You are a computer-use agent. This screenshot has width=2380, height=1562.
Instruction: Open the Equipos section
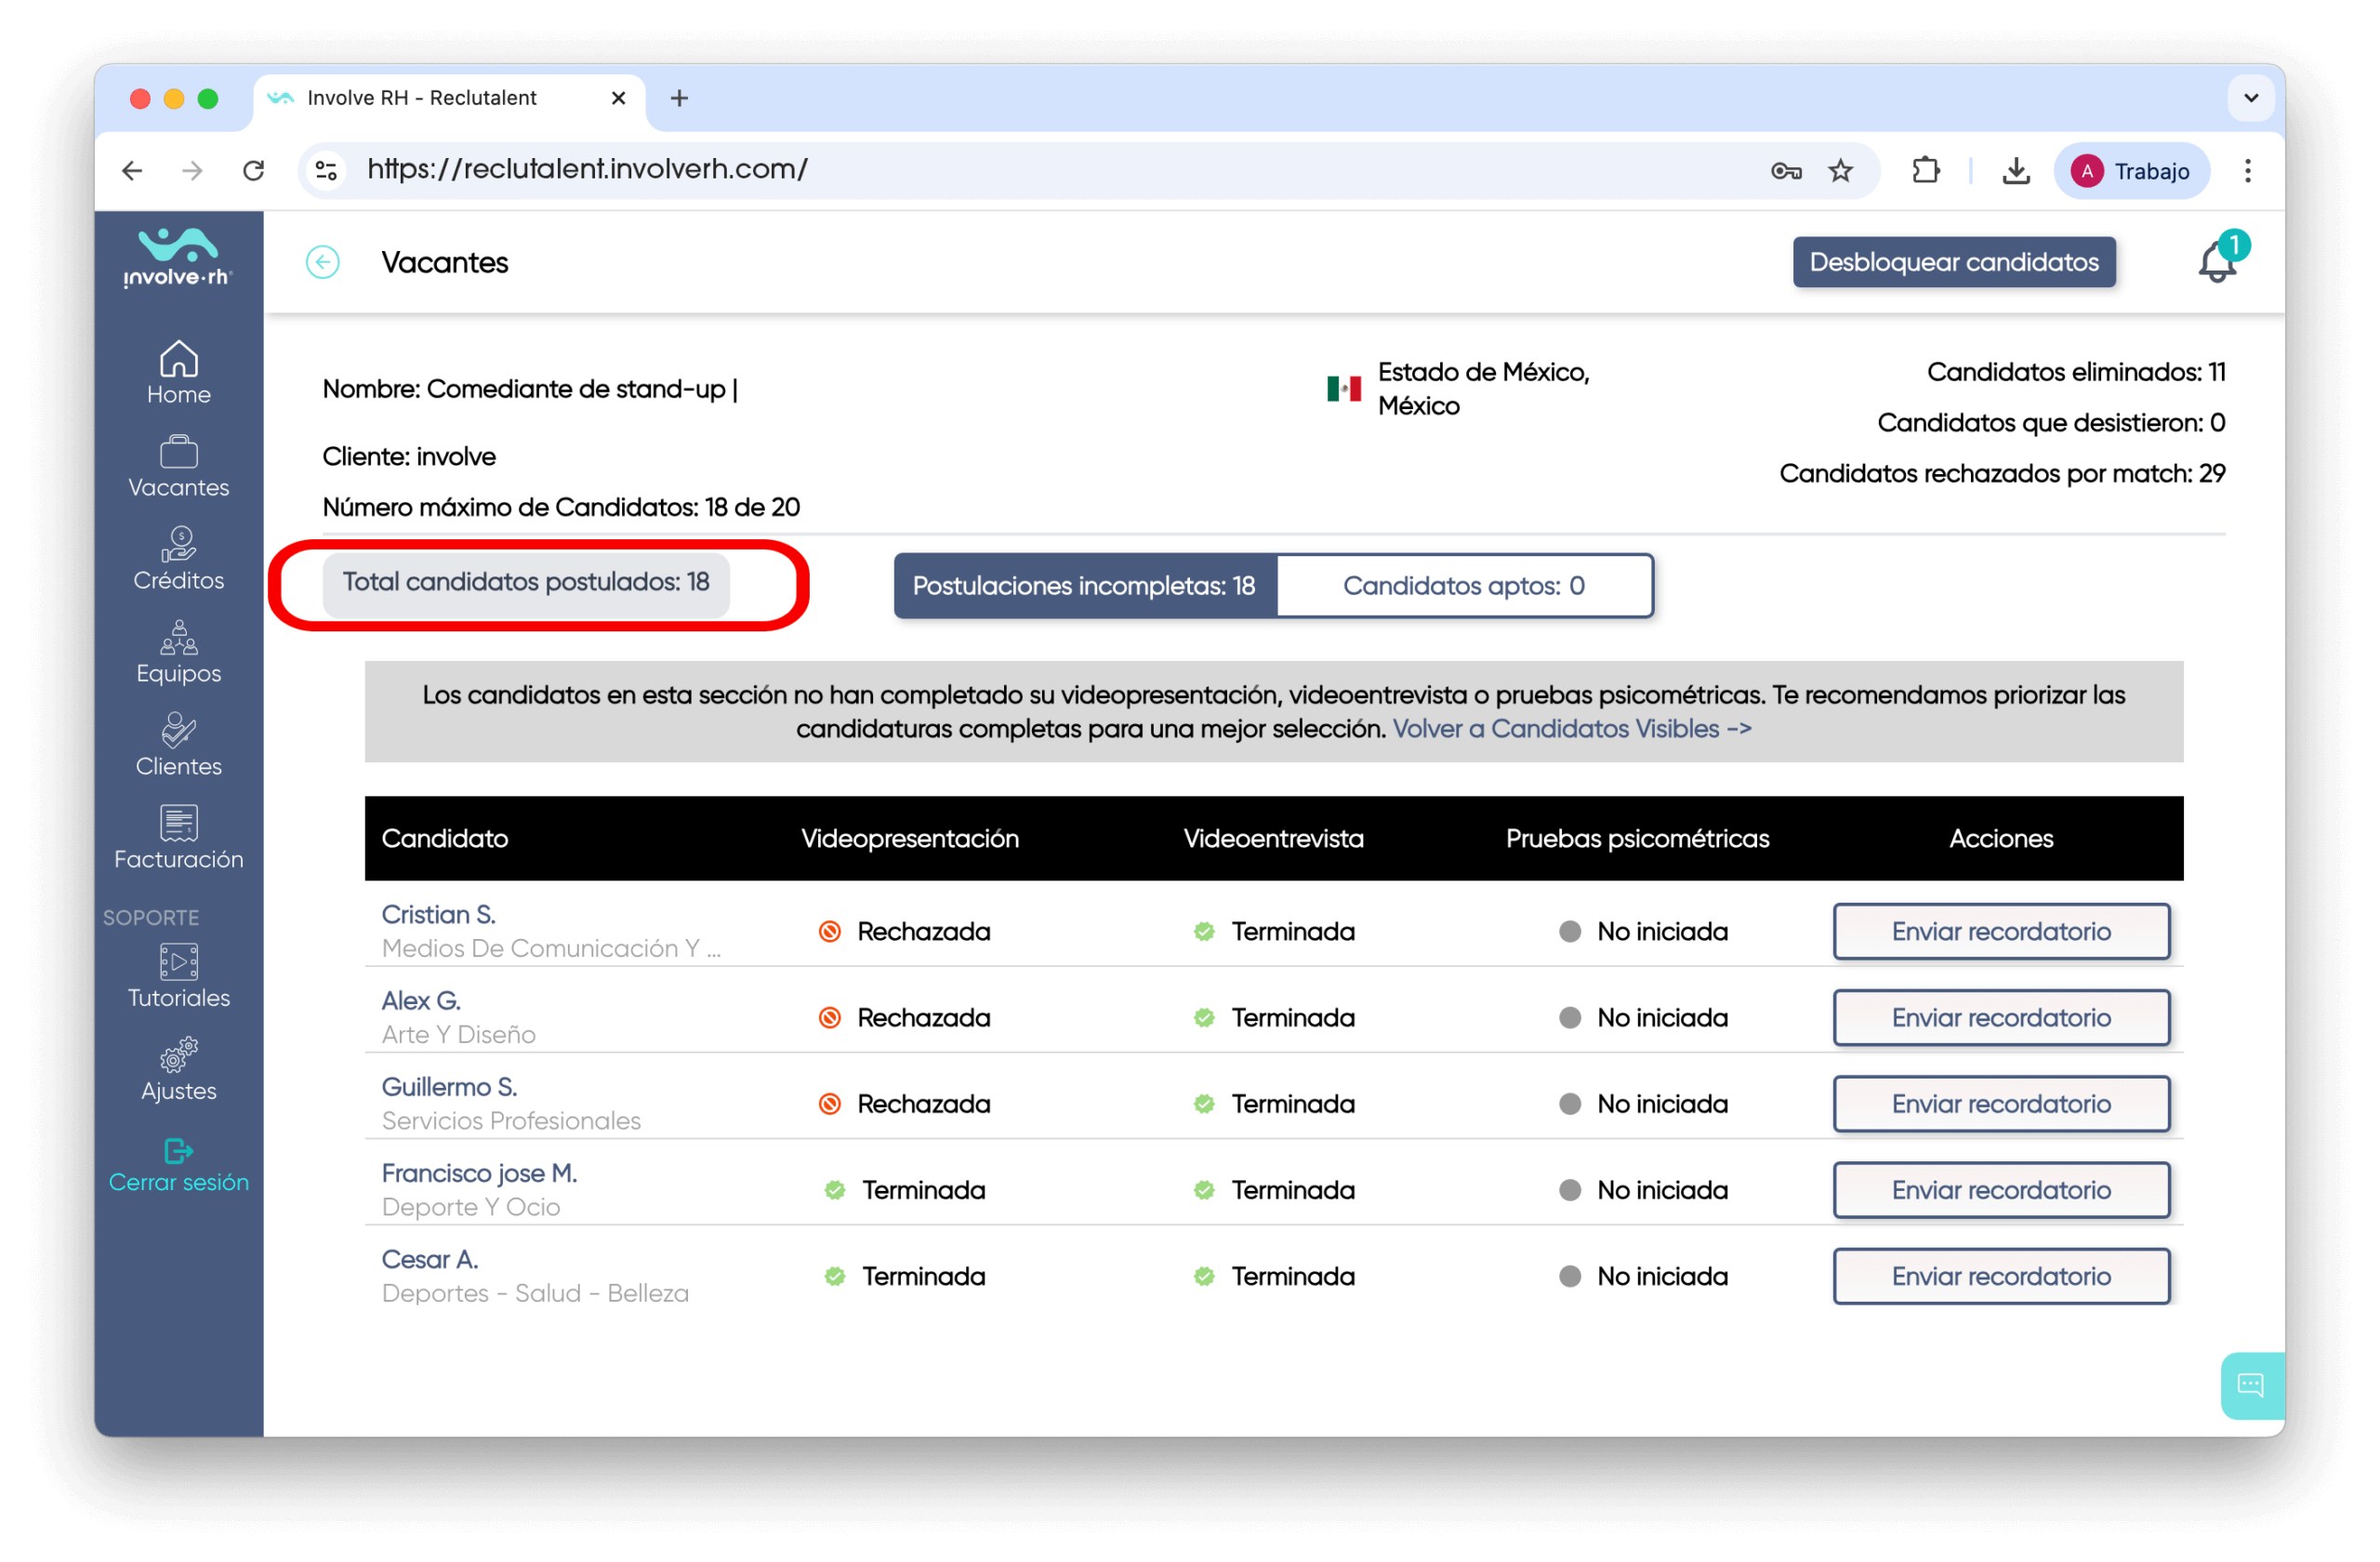178,652
